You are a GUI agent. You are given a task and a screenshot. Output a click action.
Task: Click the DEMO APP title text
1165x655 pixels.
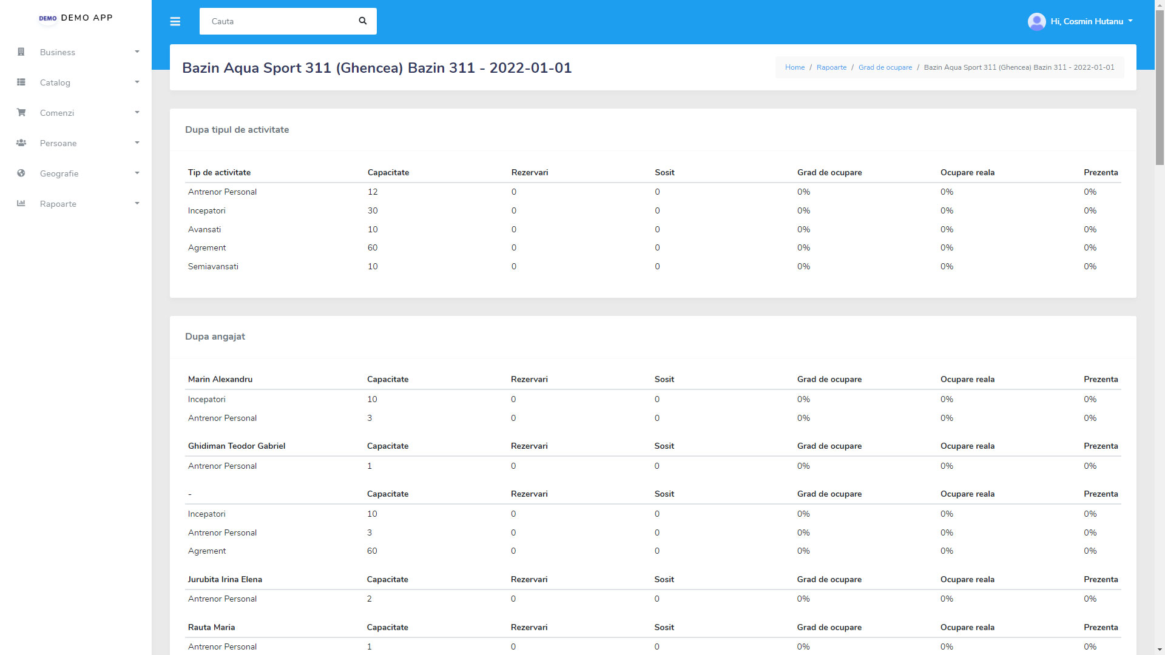[x=87, y=18]
